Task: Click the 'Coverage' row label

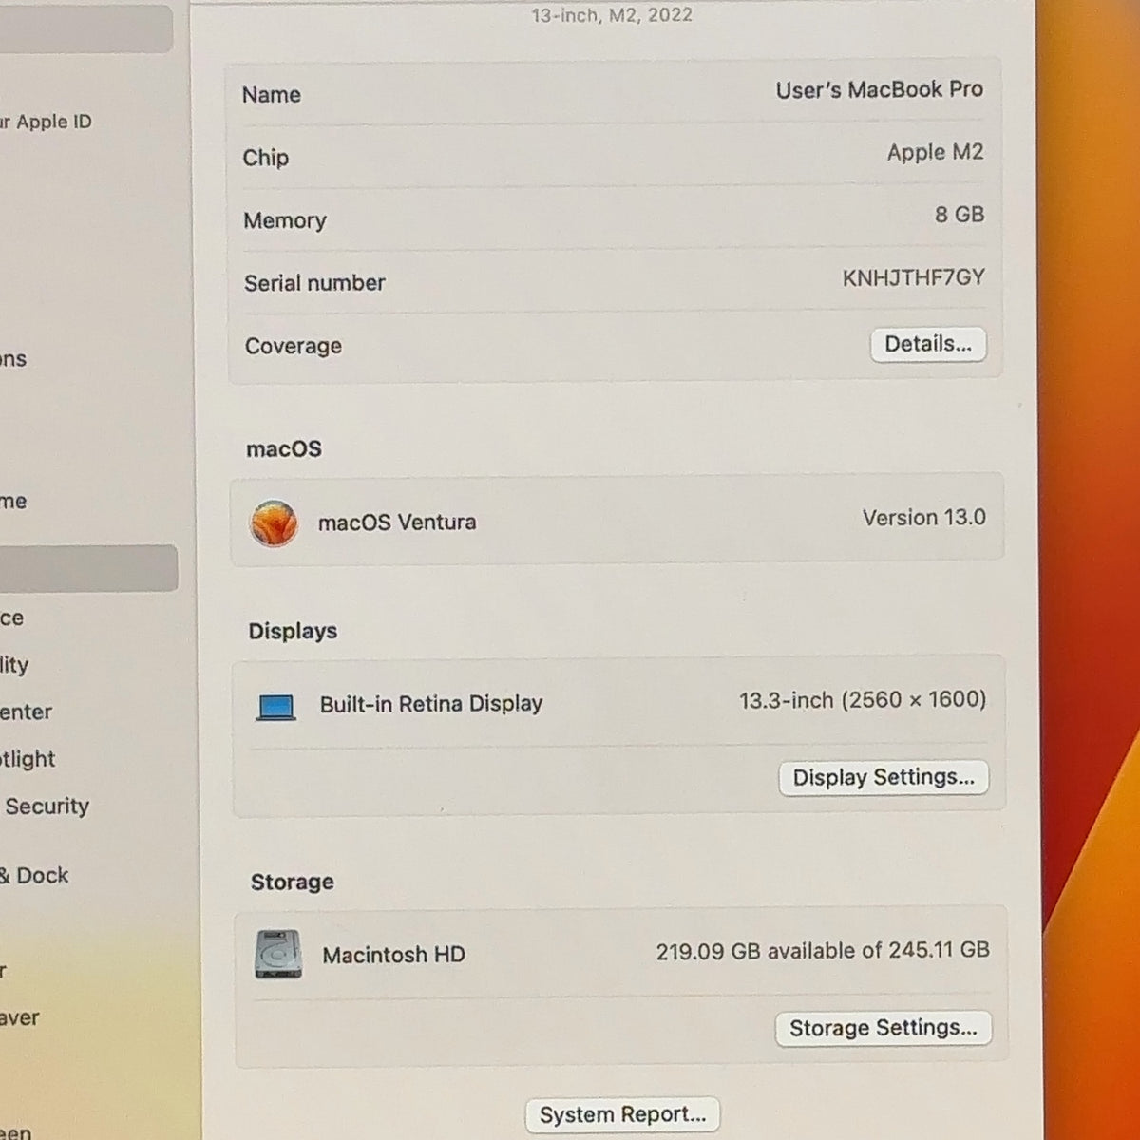Action: pos(294,346)
